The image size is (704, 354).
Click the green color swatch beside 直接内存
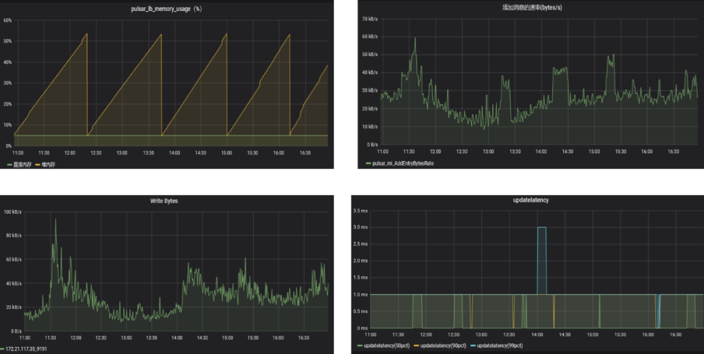pyautogui.click(x=10, y=164)
